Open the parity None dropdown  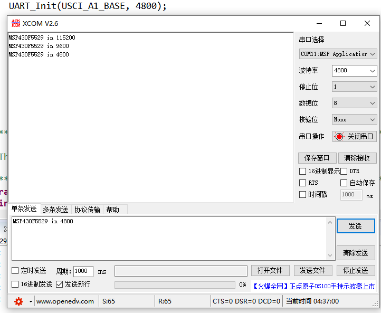(354, 119)
